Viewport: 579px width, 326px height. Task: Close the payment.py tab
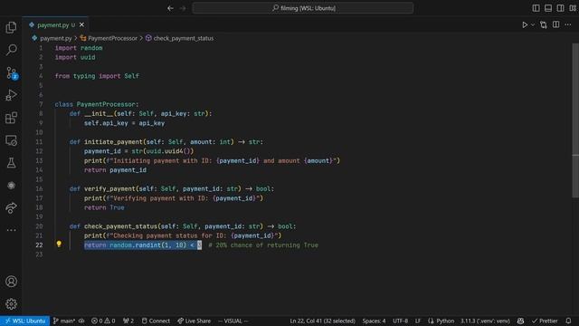81,24
